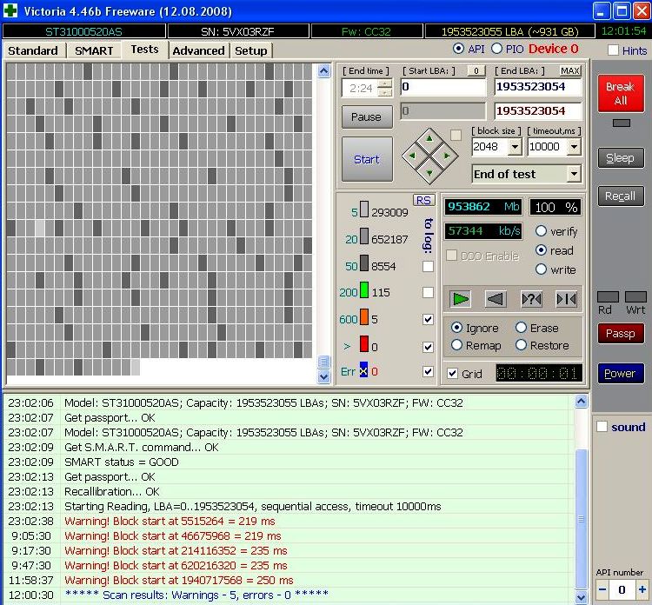Click the light grey 5 ms block swatch
Viewport: 652px width, 605px height.
click(x=364, y=209)
